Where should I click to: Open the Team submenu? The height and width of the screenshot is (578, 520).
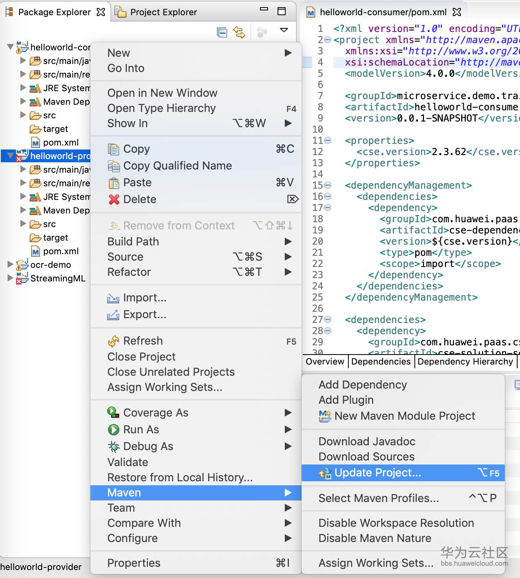pyautogui.click(x=196, y=508)
